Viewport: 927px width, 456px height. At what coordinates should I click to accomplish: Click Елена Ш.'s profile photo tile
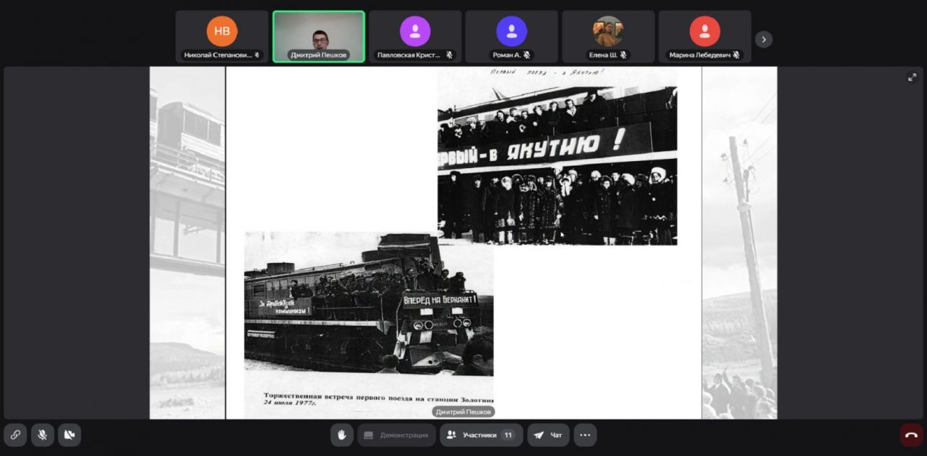pos(608,32)
